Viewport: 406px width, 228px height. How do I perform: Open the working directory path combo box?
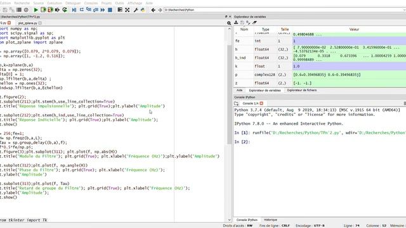pyautogui.click(x=284, y=10)
